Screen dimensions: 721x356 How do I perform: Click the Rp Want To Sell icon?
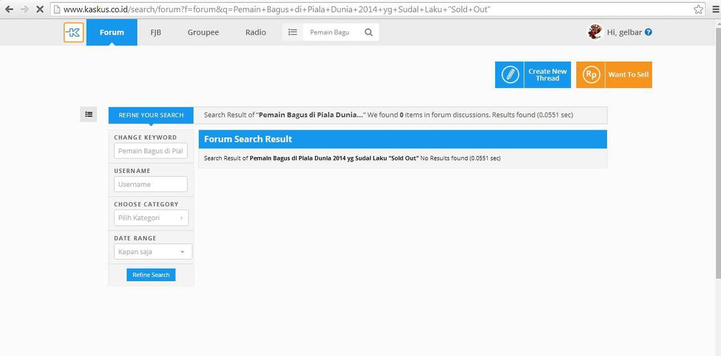click(591, 75)
